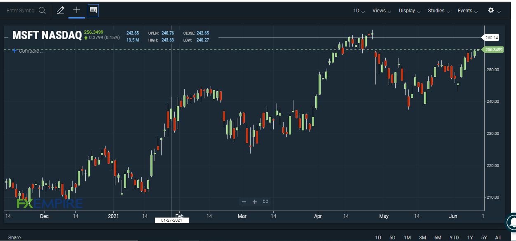Viewport: 516px width, 241px height.
Task: Select the 1Y range
Action: (470, 238)
